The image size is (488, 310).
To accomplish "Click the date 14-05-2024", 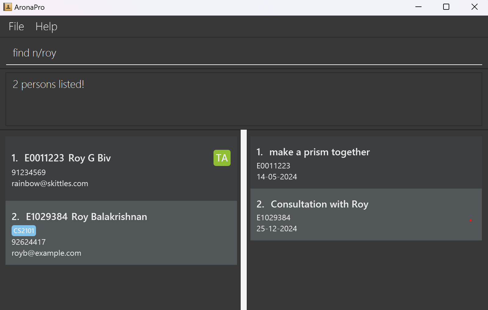I will point(277,177).
